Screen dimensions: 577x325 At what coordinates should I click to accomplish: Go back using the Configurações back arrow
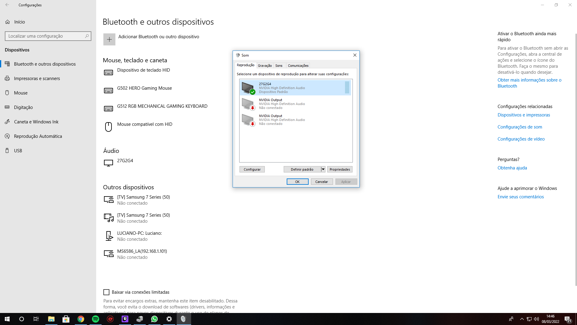pos(7,5)
